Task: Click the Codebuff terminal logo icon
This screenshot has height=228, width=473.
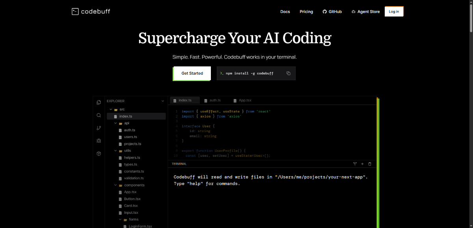Action: [75, 11]
